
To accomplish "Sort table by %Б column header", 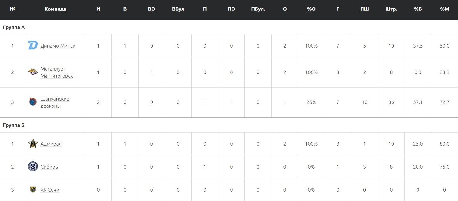I will (x=418, y=9).
